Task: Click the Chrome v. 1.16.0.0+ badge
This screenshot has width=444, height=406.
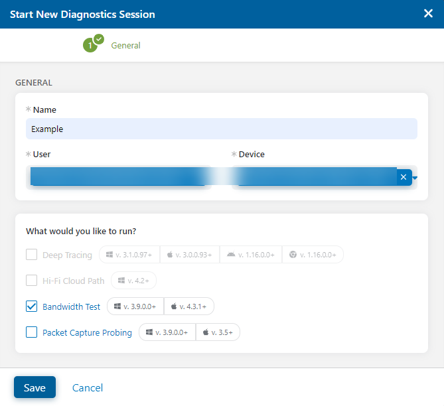Action: [x=313, y=255]
